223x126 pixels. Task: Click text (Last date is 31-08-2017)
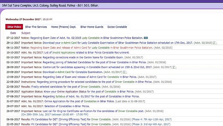(x=130, y=101)
